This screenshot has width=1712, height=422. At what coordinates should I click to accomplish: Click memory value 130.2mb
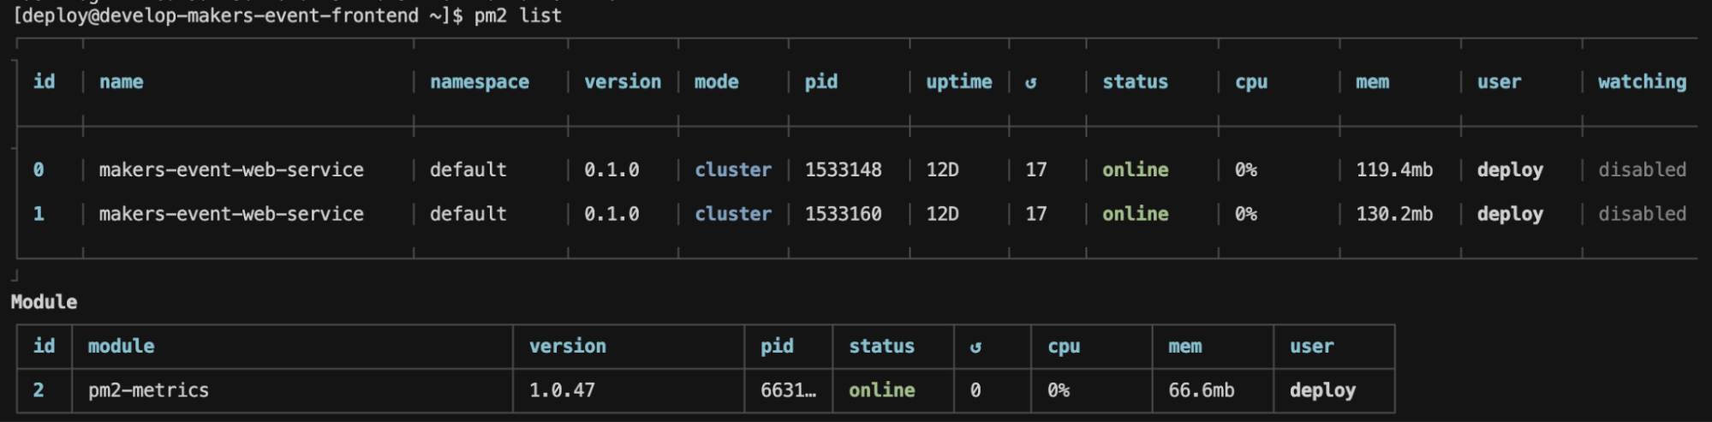pyautogui.click(x=1394, y=214)
